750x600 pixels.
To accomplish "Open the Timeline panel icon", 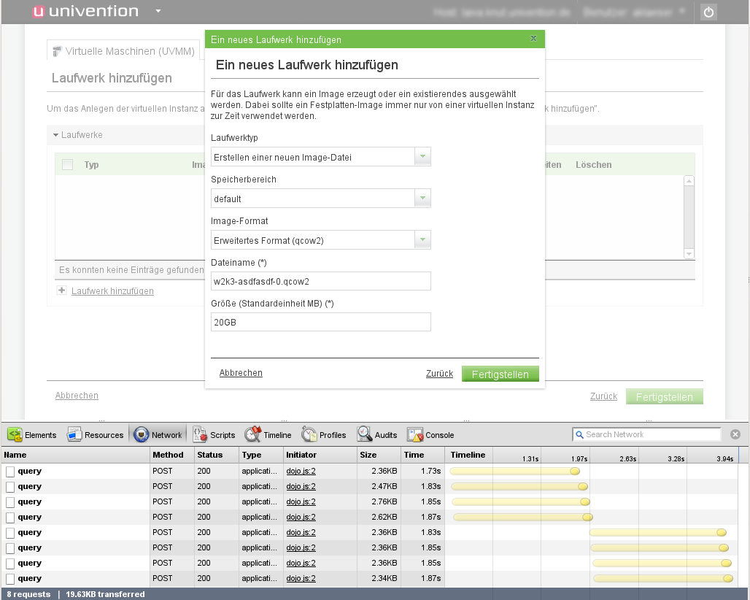I will [253, 435].
